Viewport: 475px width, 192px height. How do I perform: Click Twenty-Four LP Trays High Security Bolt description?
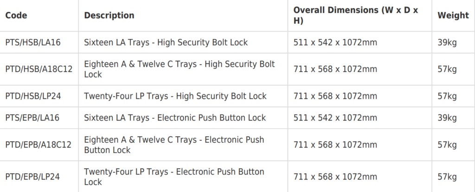coord(175,96)
